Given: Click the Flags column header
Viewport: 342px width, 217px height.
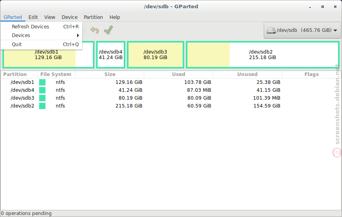Looking at the screenshot, I should 312,74.
